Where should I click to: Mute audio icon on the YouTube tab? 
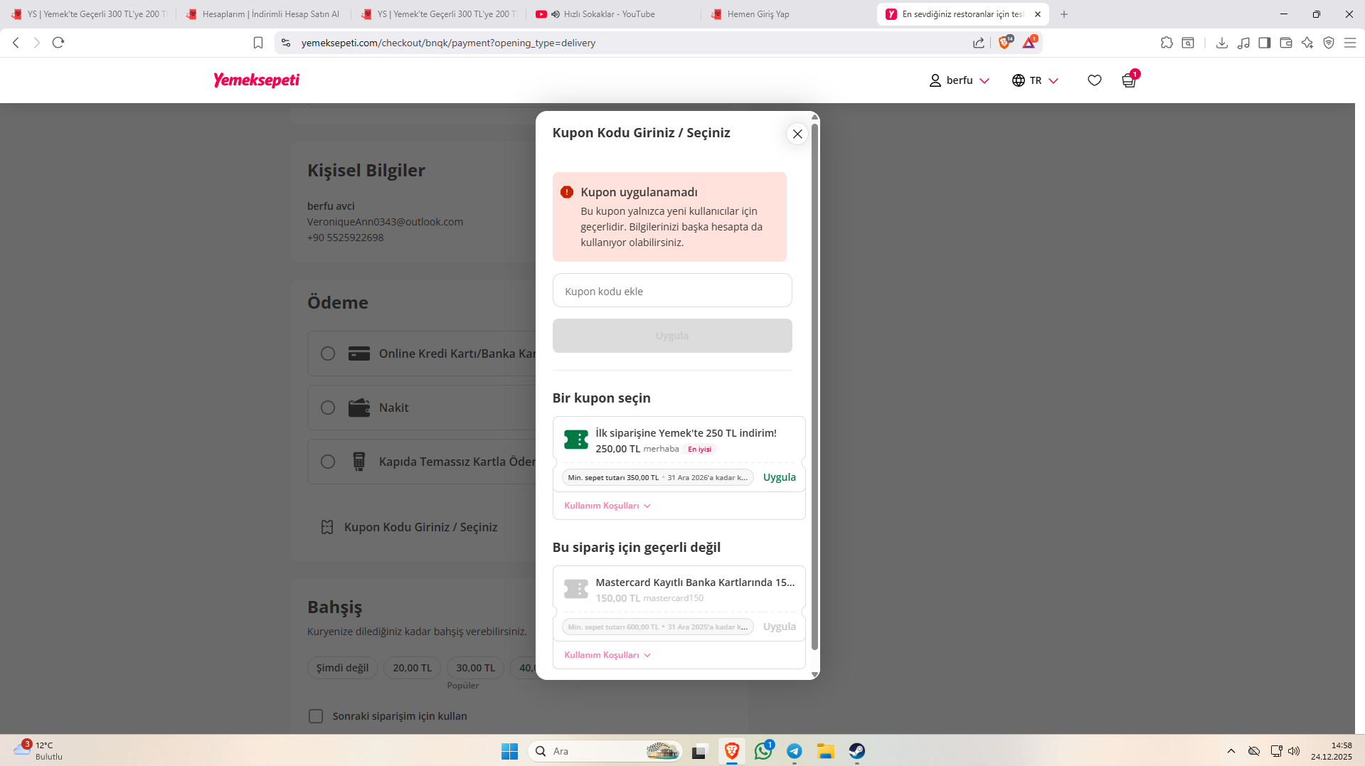coord(556,14)
